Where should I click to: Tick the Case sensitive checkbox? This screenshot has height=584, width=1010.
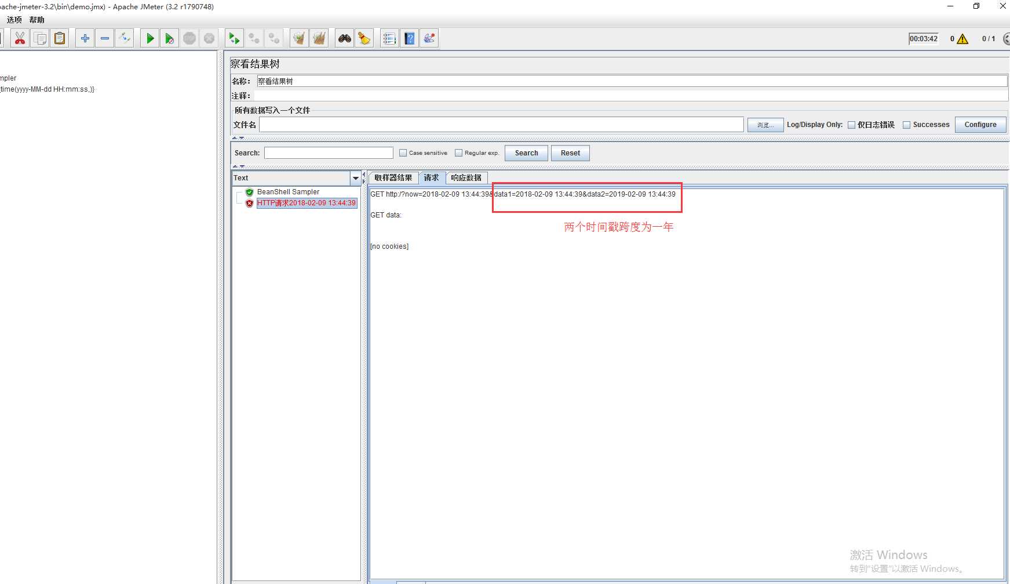tap(403, 153)
